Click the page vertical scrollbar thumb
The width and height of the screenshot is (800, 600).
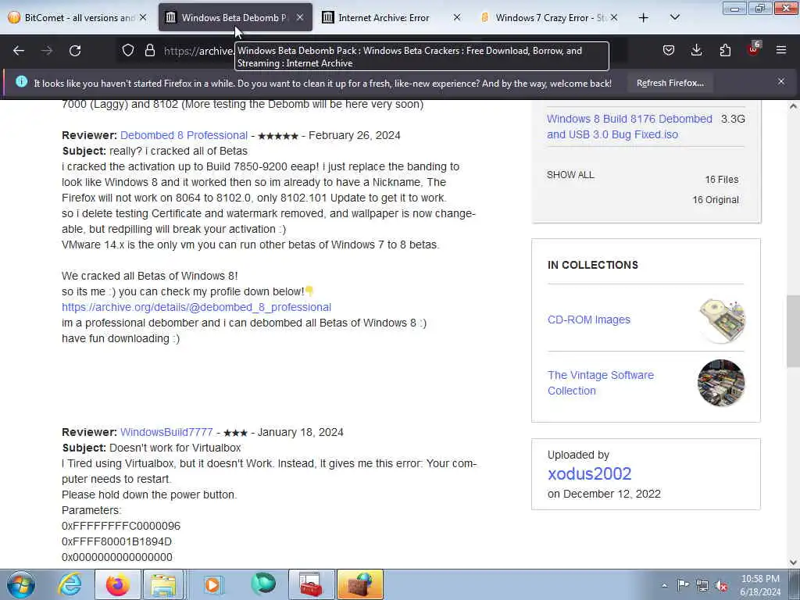pos(793,330)
